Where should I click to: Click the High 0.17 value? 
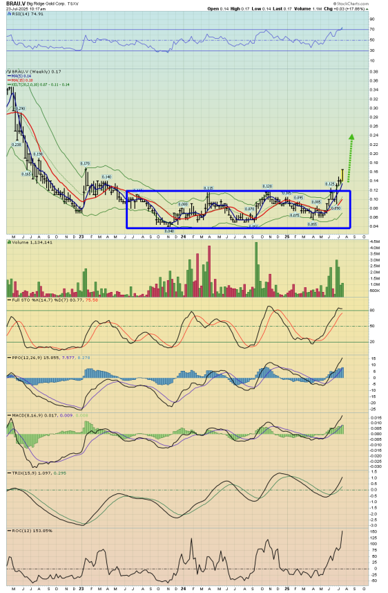click(x=240, y=8)
